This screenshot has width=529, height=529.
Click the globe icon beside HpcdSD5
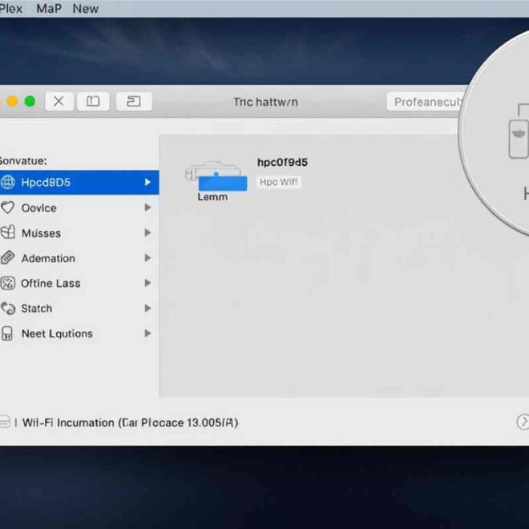pyautogui.click(x=7, y=182)
